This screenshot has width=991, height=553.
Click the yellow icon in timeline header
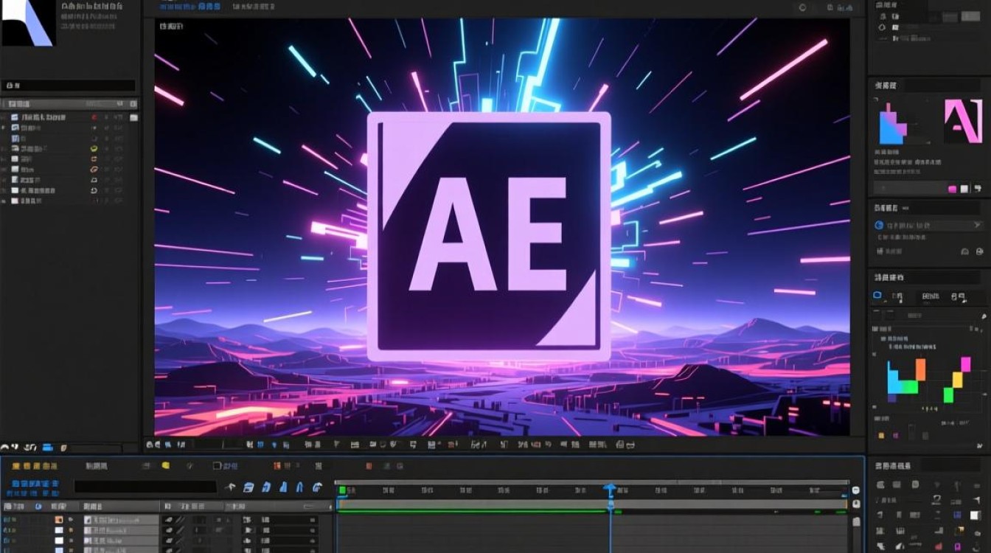point(165,465)
